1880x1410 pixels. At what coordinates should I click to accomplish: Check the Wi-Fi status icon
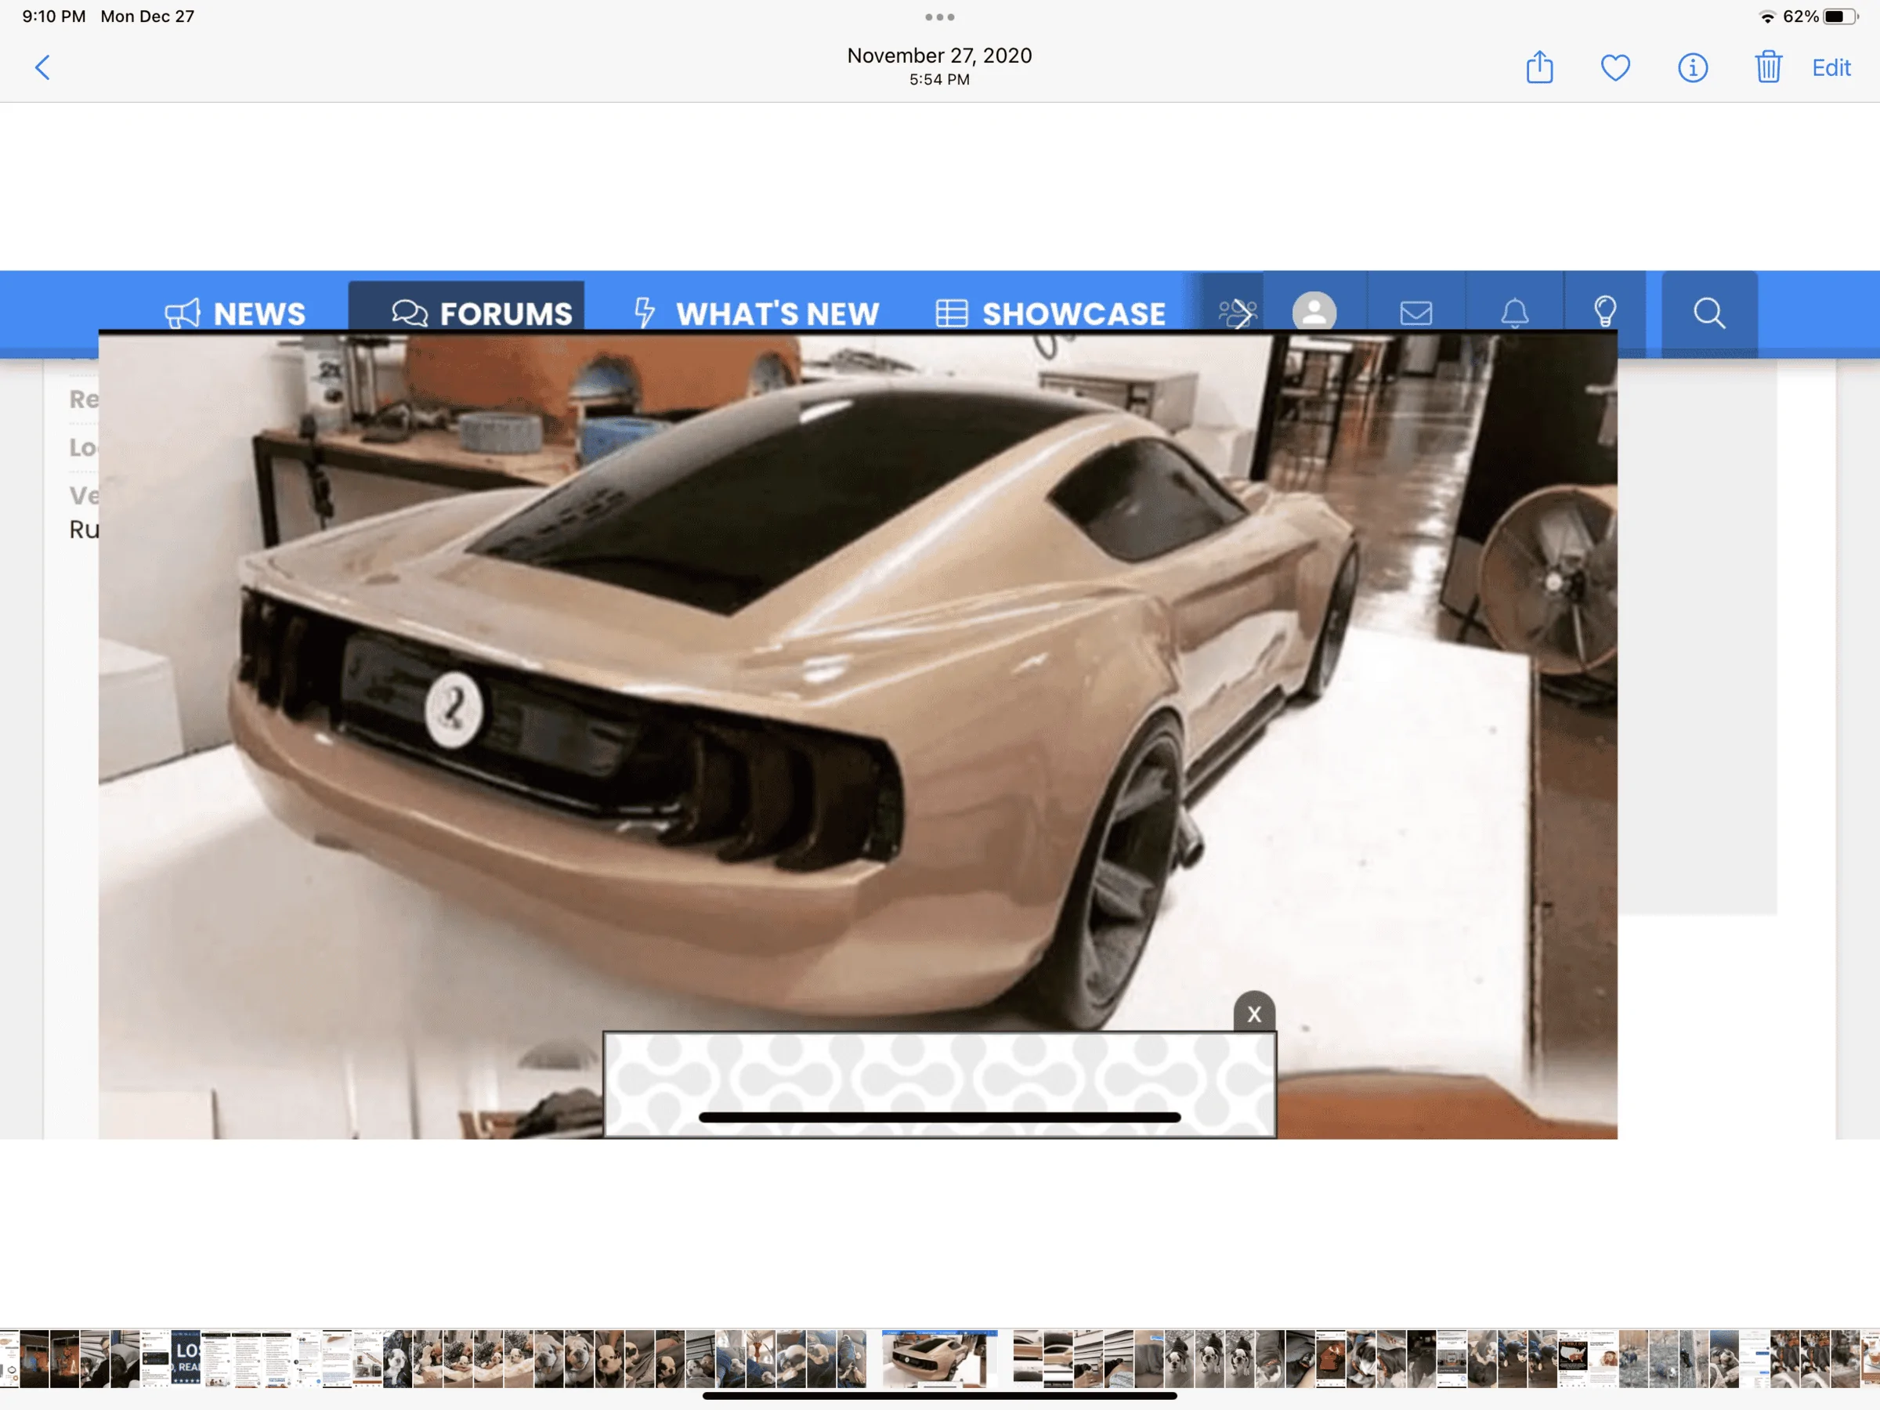[1768, 17]
